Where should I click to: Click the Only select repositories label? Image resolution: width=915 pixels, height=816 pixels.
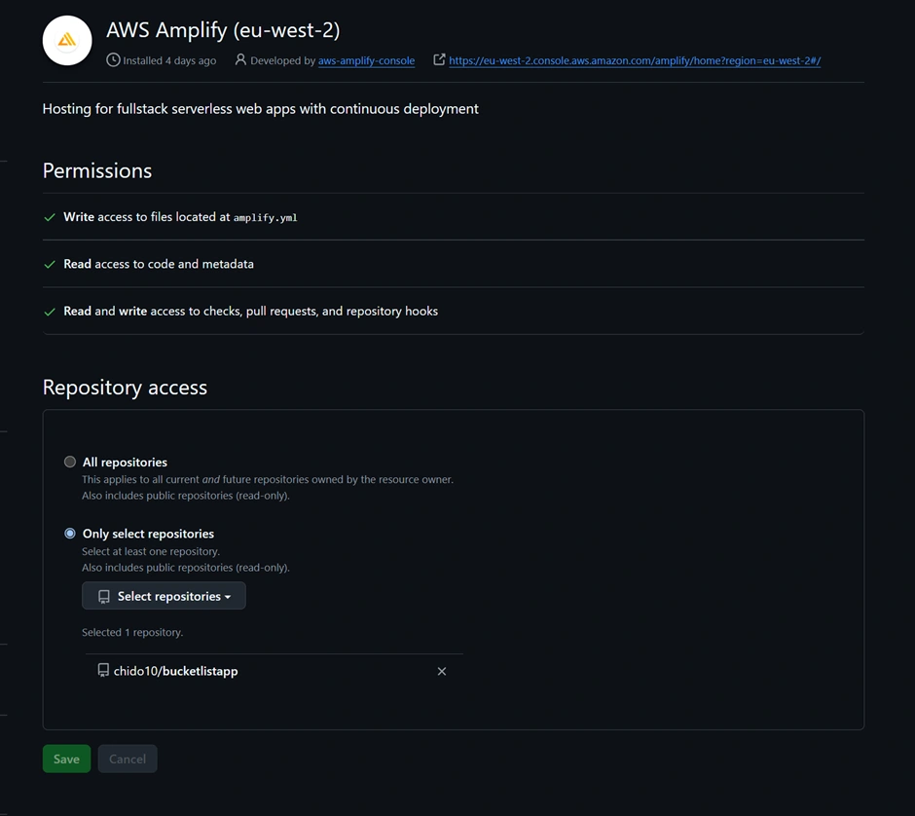[x=148, y=534]
